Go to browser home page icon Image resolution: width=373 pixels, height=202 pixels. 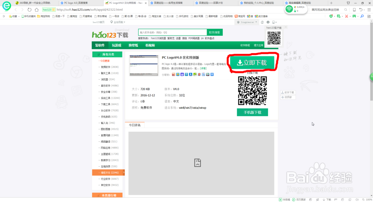[x=37, y=10]
